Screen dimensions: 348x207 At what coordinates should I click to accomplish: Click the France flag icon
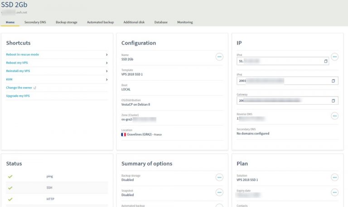[123, 135]
